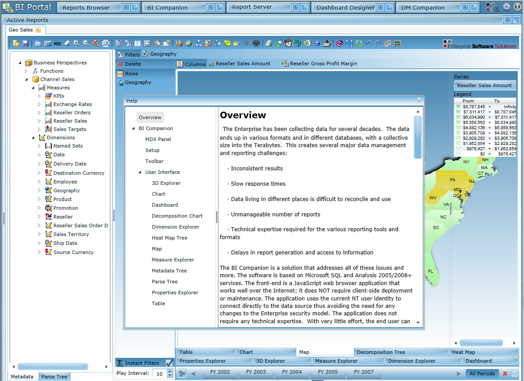Image resolution: width=524 pixels, height=381 pixels.
Task: Switch to the Table view tab
Action: pos(205,352)
